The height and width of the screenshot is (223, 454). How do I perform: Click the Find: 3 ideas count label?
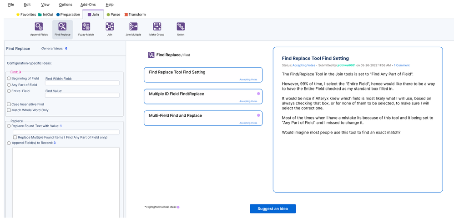coord(15,72)
